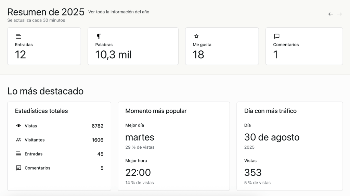This screenshot has width=350, height=196.
Task: Open the Entradas 12 summary card
Action: tap(44, 46)
